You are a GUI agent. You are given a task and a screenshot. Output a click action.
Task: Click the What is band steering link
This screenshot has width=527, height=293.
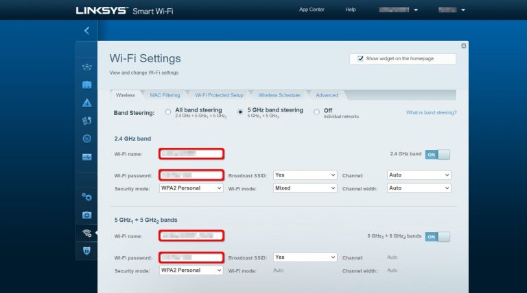point(431,112)
